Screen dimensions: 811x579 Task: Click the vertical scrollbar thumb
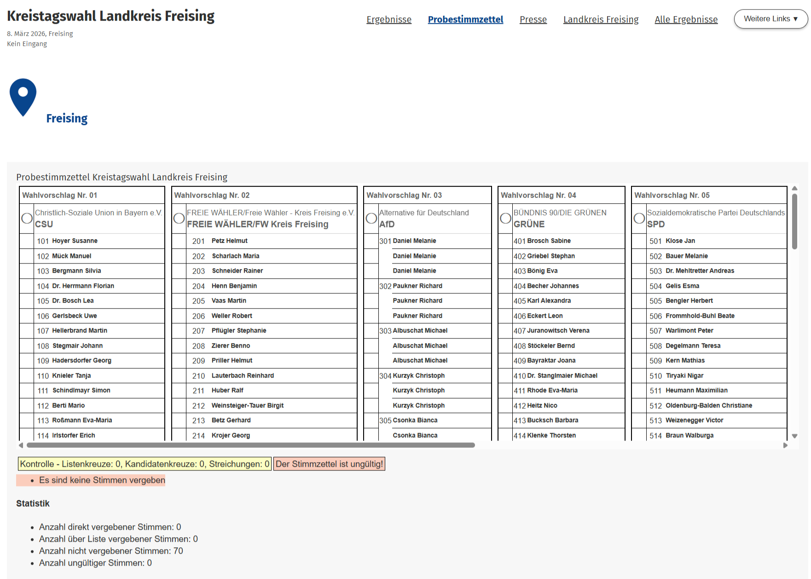point(794,221)
